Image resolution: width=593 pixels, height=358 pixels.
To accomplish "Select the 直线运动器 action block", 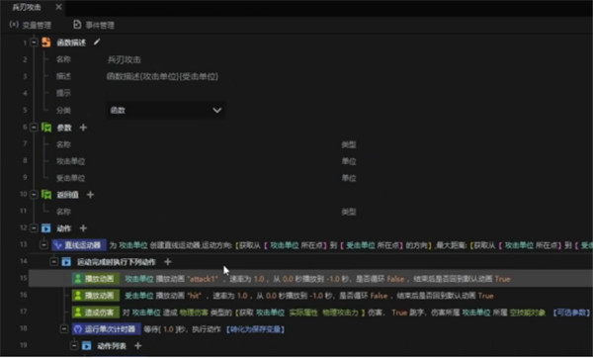I will coord(79,245).
